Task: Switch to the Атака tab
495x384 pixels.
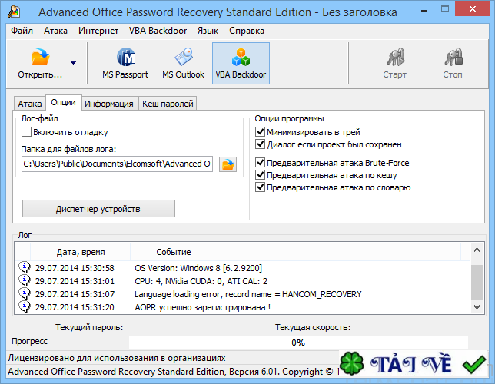Action: (x=30, y=104)
